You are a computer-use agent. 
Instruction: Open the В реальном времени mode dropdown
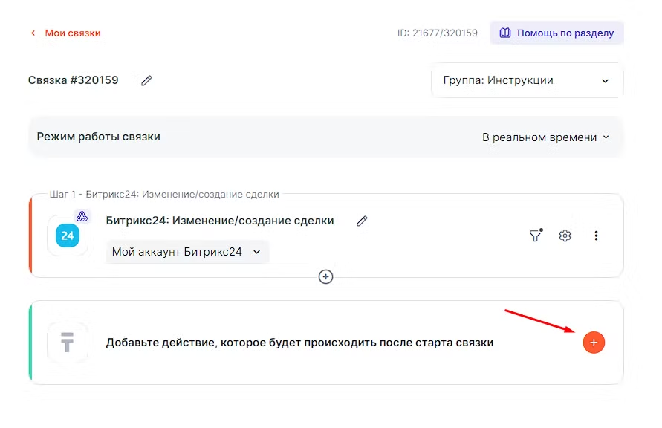click(x=545, y=137)
